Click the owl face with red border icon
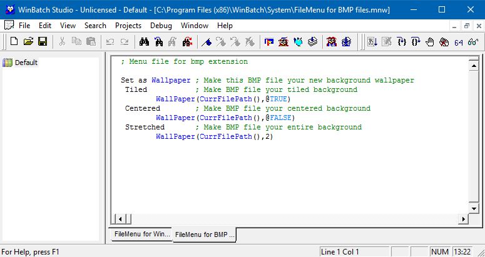The image size is (485, 257). pos(283,41)
